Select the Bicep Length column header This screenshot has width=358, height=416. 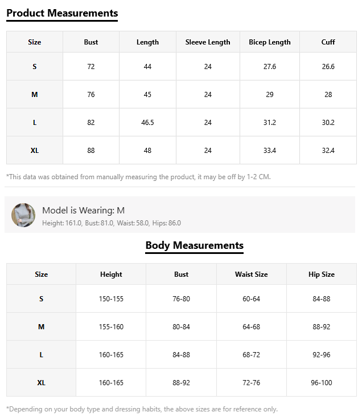point(270,42)
